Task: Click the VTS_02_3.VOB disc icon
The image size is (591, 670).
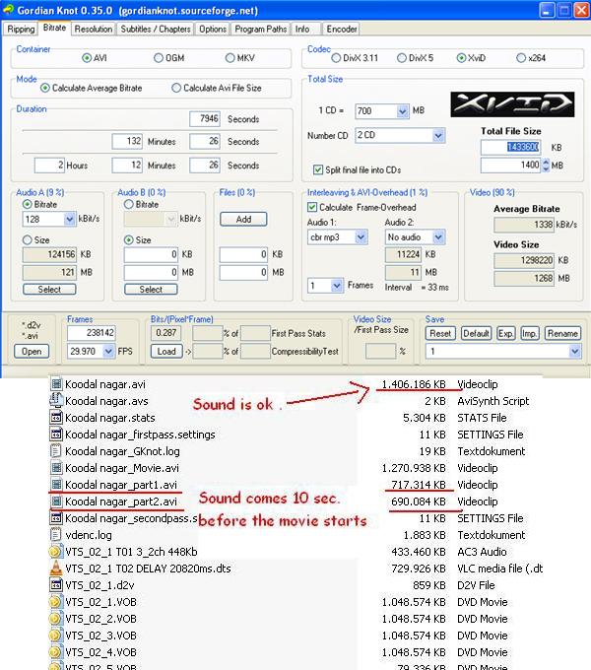Action: click(55, 635)
